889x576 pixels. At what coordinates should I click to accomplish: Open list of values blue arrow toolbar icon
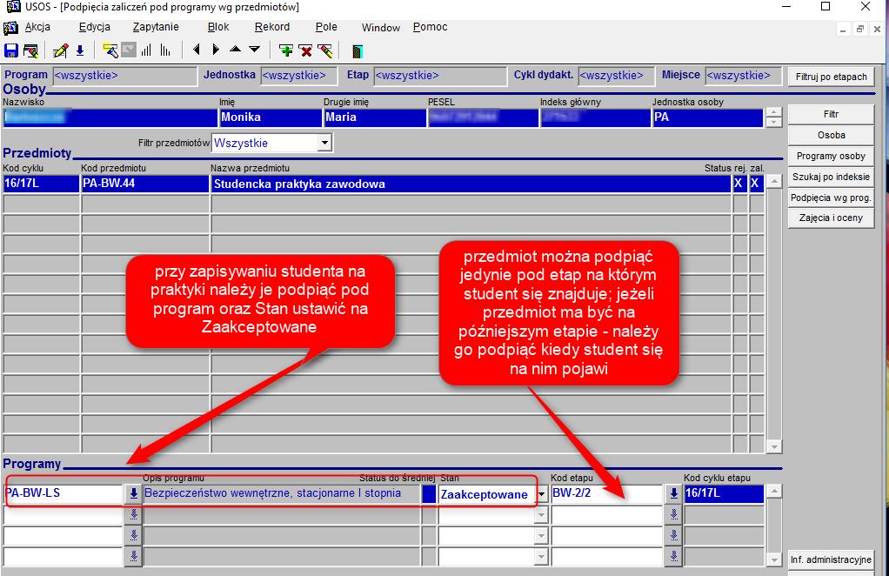80,51
